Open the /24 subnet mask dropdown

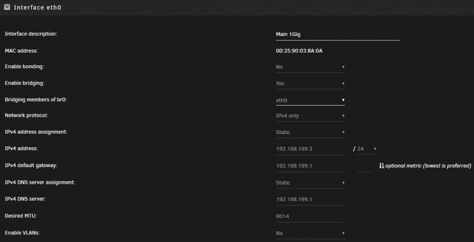click(367, 149)
